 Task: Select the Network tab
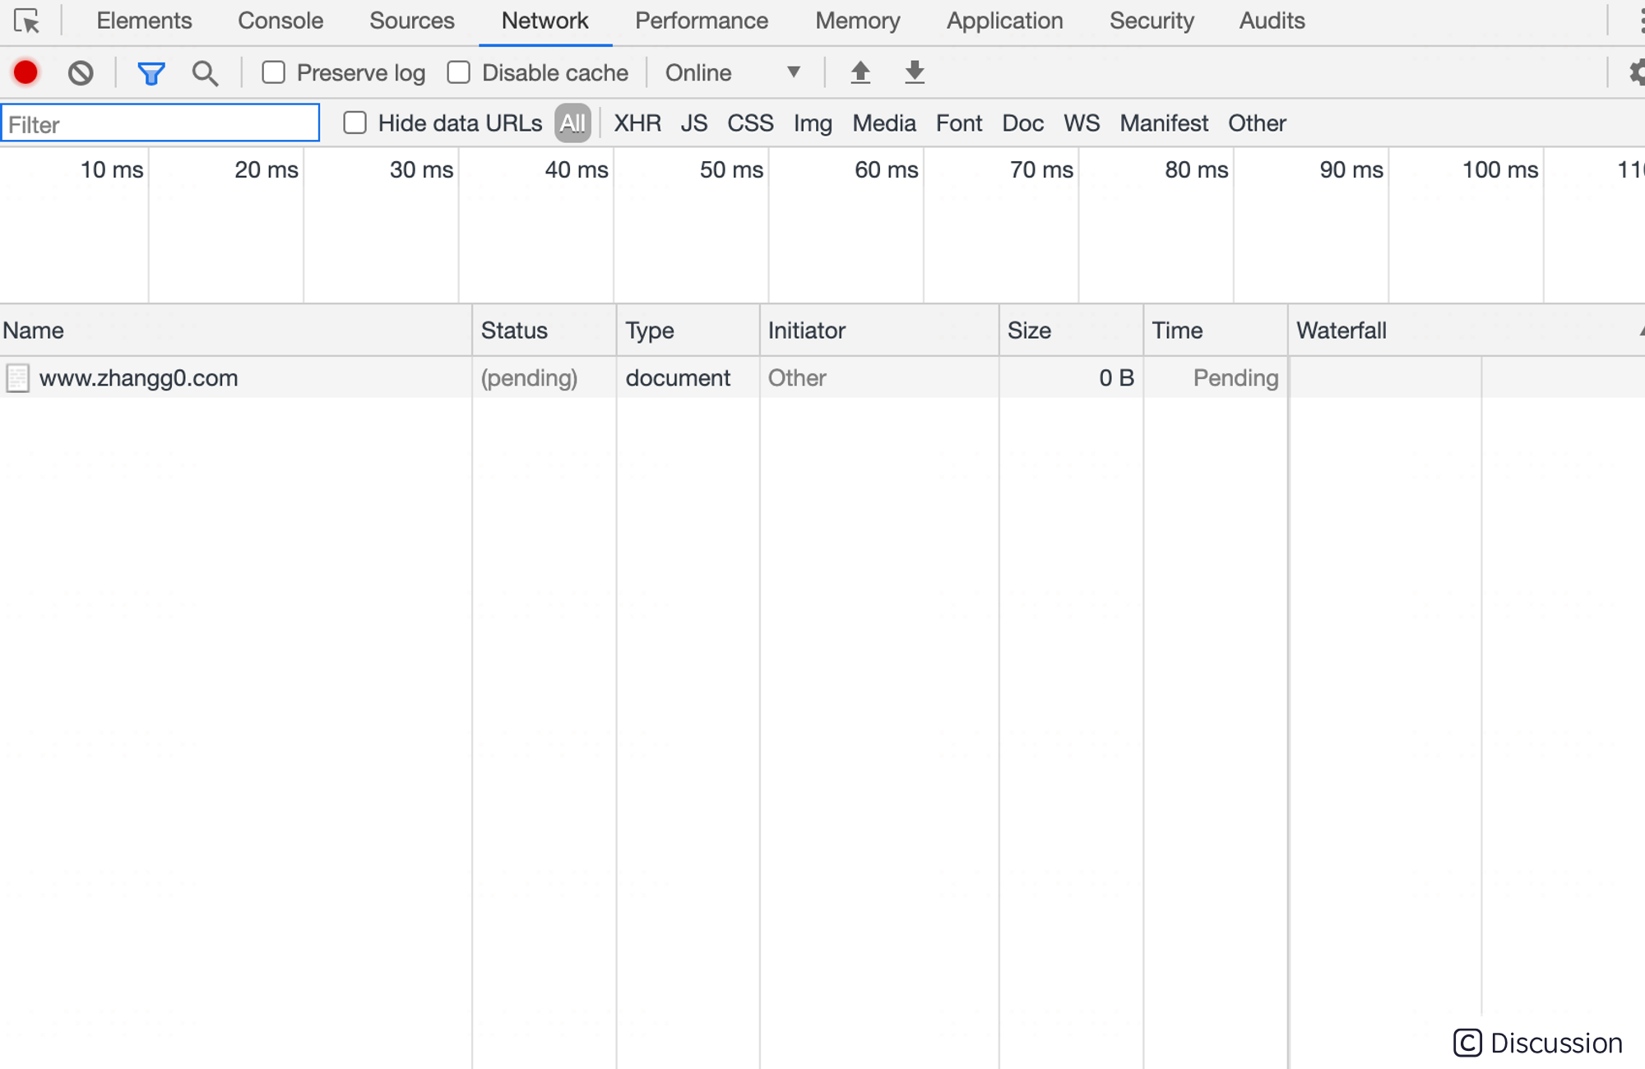[545, 21]
